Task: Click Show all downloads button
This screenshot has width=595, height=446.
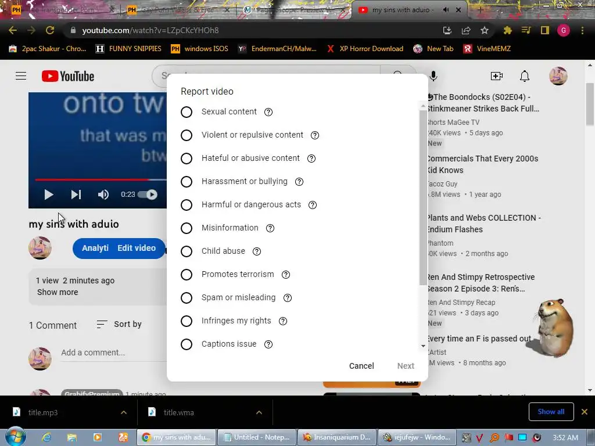Action: 551,412
